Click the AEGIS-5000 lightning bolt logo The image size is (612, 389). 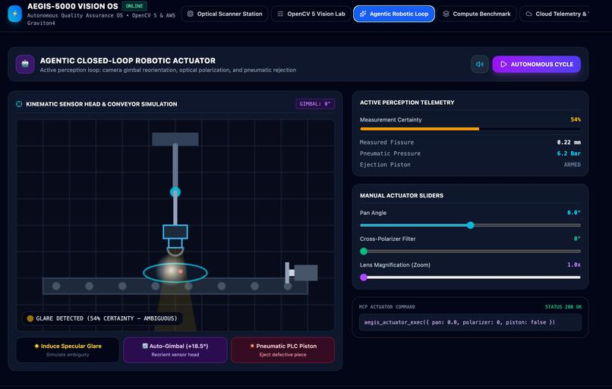tap(15, 14)
